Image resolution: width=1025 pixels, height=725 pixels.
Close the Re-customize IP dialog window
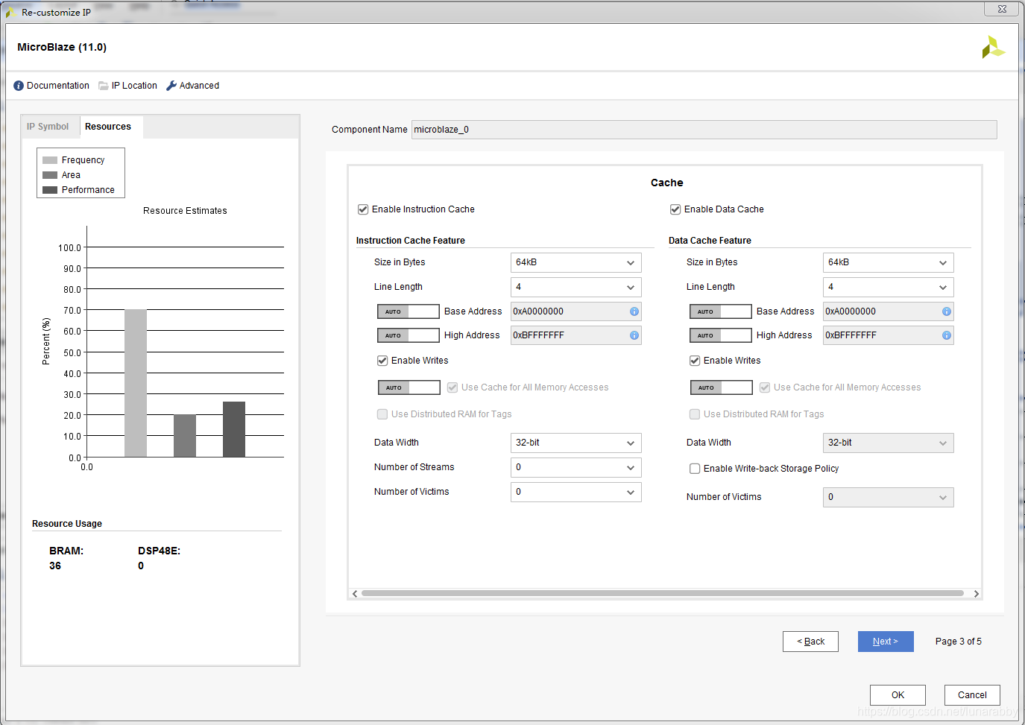pyautogui.click(x=1002, y=9)
